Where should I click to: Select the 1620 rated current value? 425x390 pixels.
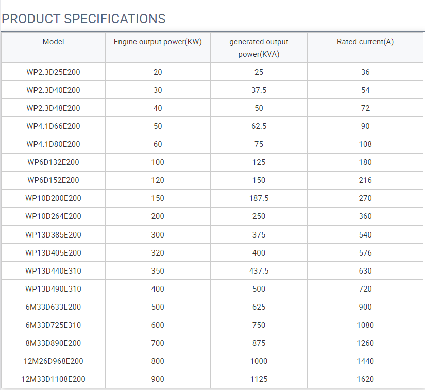365,379
